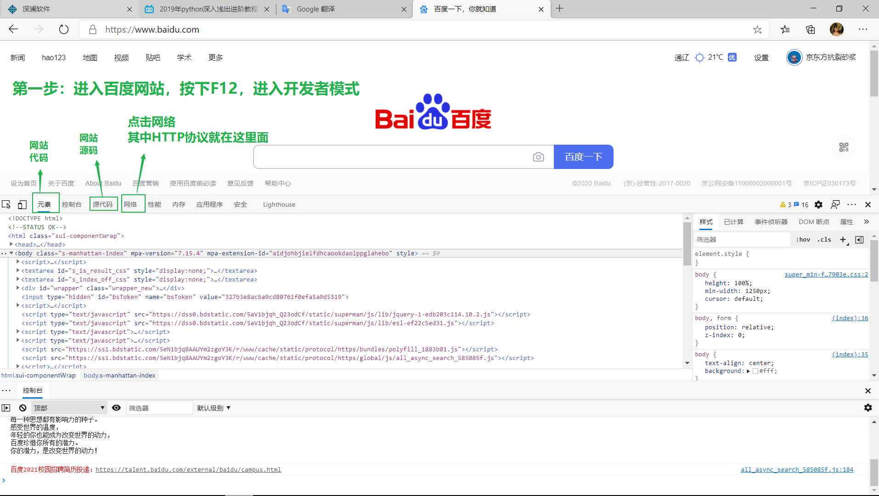
Task: Show the console sidebar
Action: (6, 408)
